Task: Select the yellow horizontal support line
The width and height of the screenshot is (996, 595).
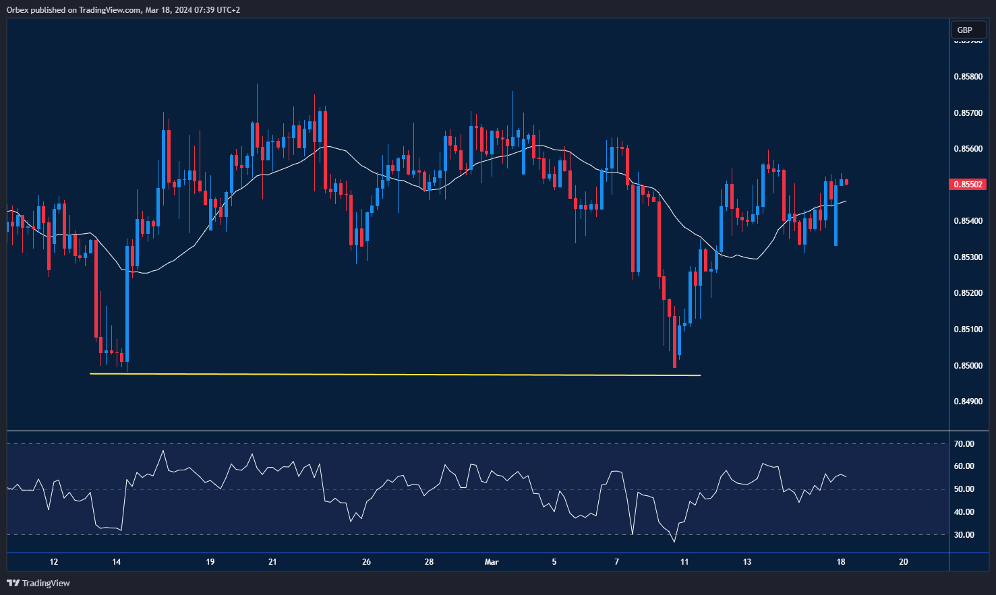Action: pos(394,374)
